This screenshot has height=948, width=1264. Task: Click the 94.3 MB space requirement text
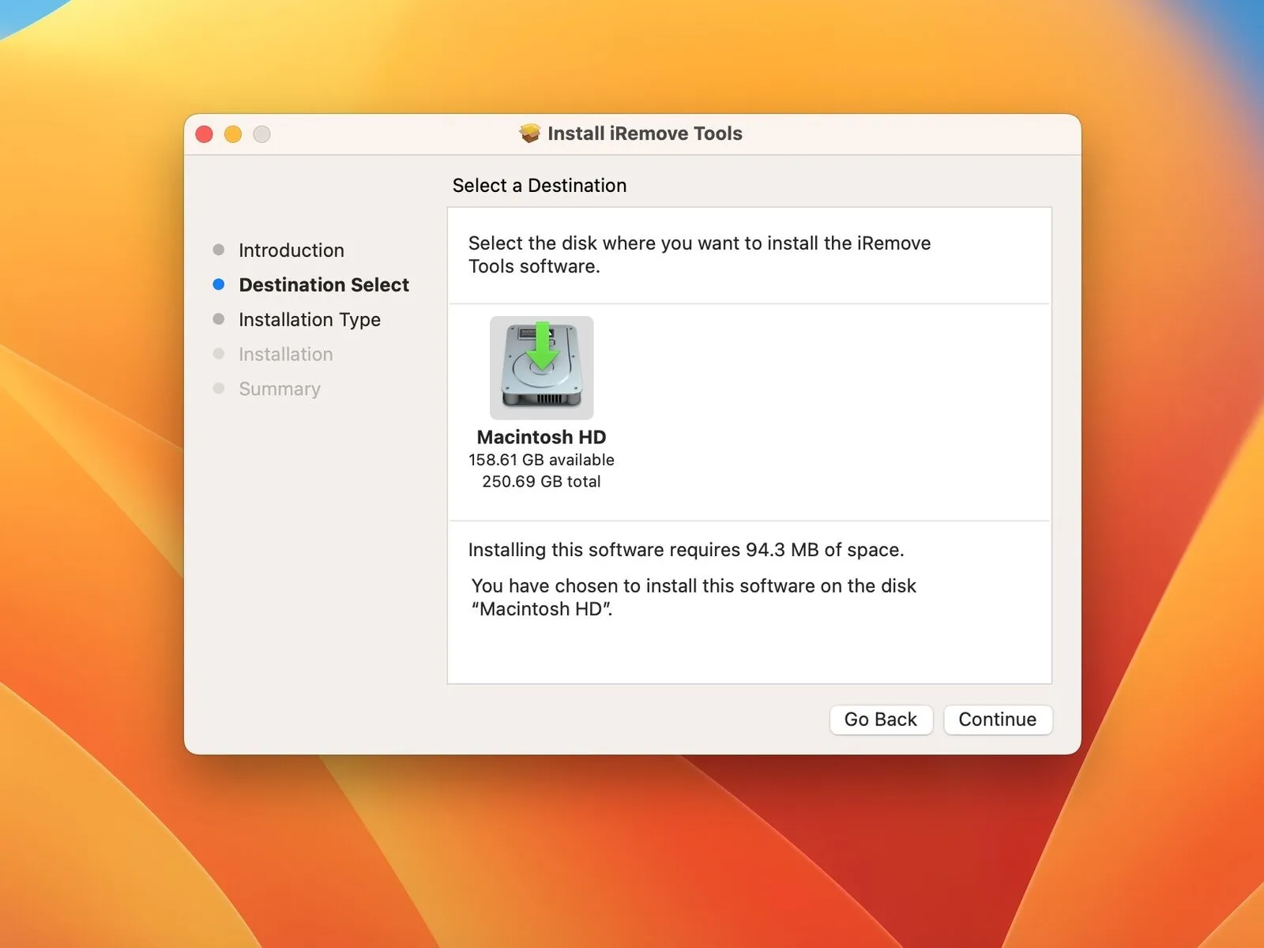click(686, 550)
